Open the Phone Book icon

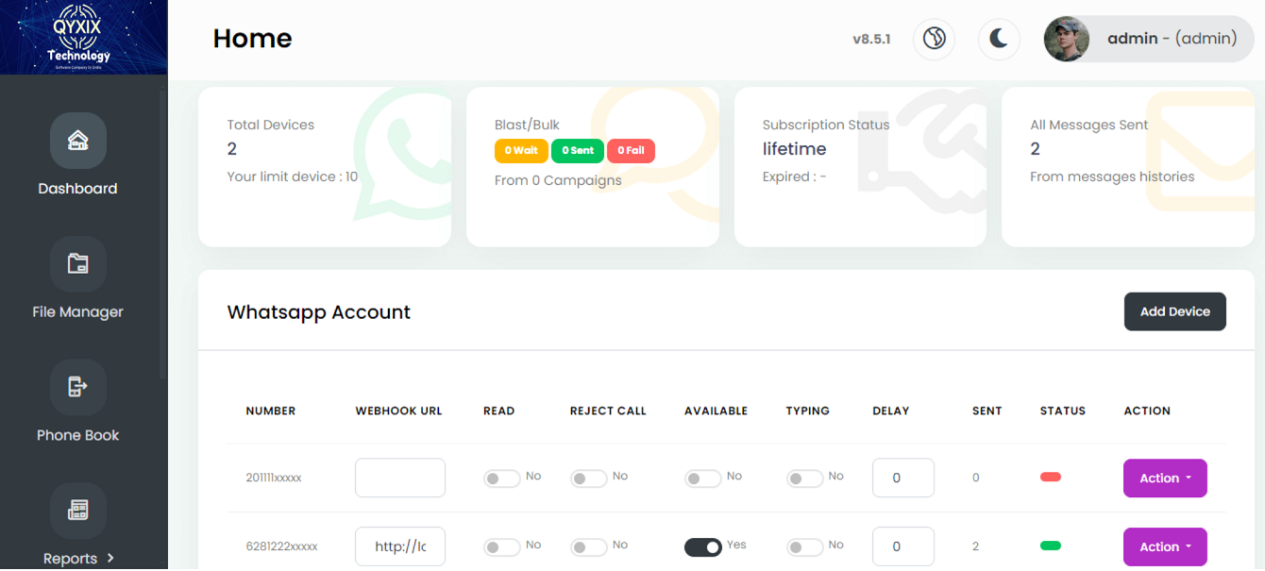click(77, 387)
